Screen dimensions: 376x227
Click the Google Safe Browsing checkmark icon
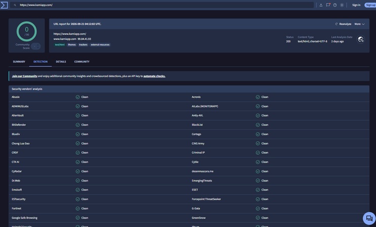click(78, 218)
